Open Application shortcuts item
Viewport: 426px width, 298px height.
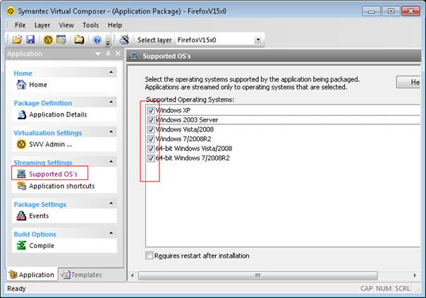[62, 186]
